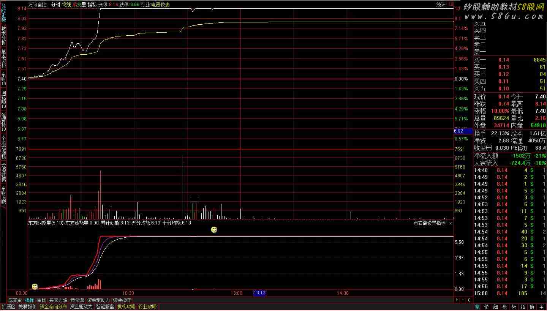Select the 维赛特10 side tab

(x=3, y=122)
